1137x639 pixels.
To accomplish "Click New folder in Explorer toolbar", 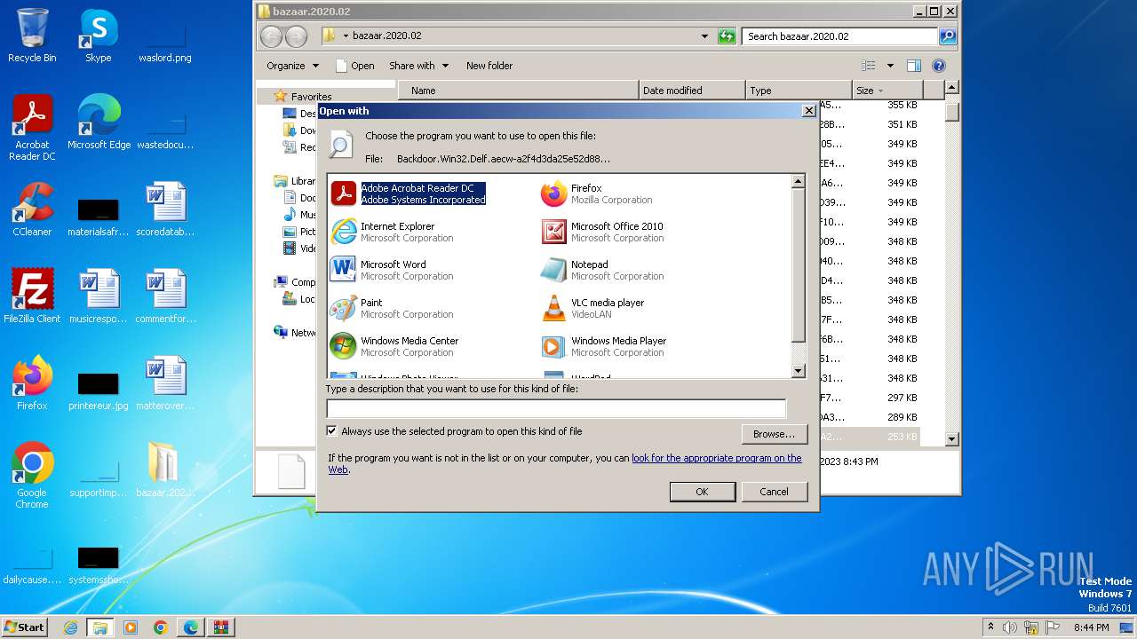I will pos(489,66).
